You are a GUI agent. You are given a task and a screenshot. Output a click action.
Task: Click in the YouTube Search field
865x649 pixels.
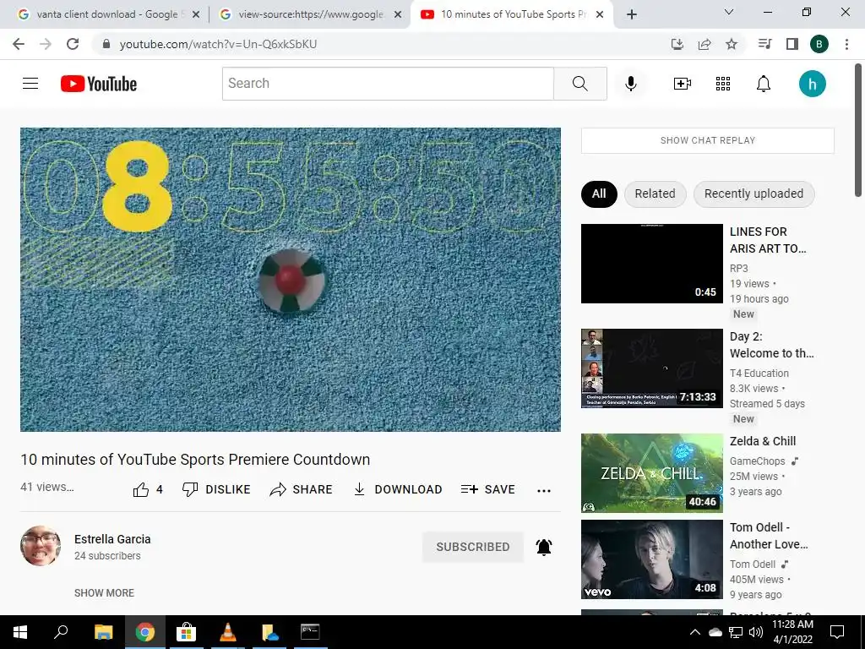[388, 84]
